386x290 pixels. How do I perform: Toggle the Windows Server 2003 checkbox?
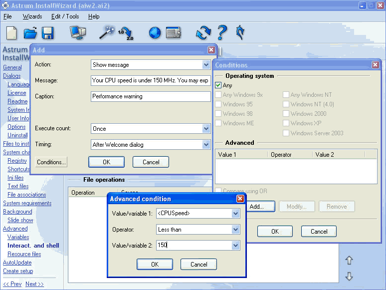[286, 133]
